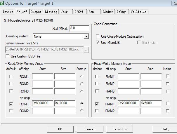Check the IRAM2 default checkbox
This screenshot has width=177, height=134.
pyautogui.click(x=97, y=111)
